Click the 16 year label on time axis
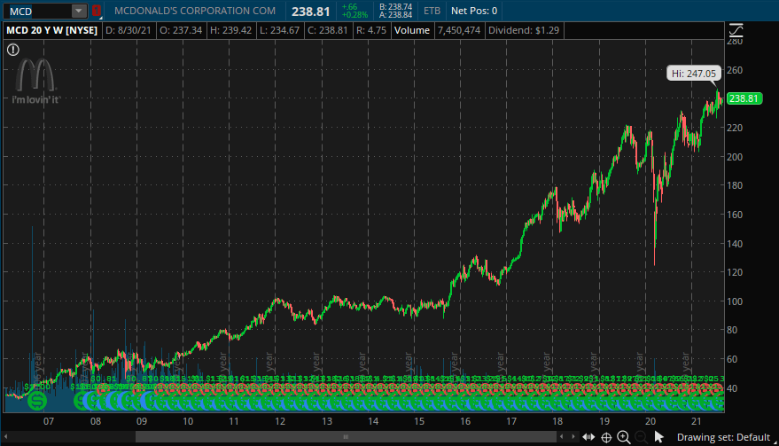The height and width of the screenshot is (446, 779). click(x=465, y=421)
